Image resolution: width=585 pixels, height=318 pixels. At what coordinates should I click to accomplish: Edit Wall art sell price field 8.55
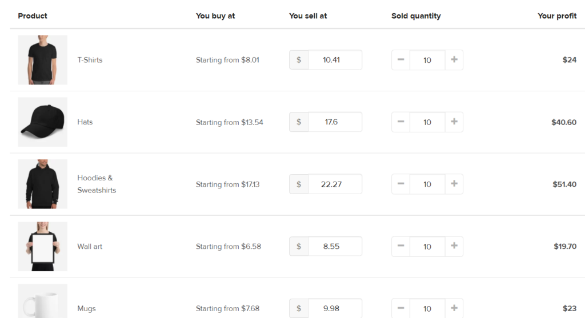coord(335,246)
